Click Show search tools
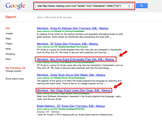The image size is (162, 120). (x=15, y=79)
